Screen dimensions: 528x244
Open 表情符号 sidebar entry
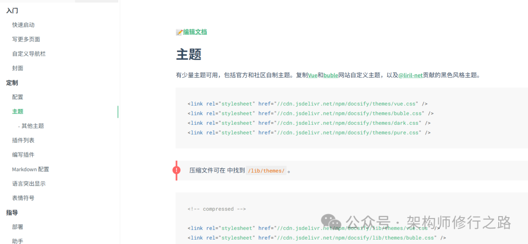(x=23, y=198)
